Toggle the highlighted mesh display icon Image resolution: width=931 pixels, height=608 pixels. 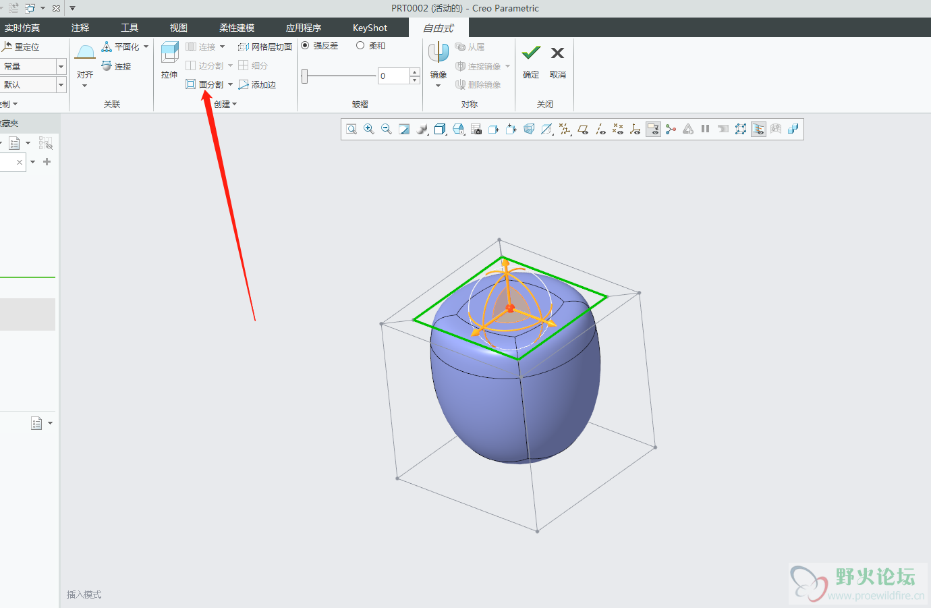coord(758,129)
